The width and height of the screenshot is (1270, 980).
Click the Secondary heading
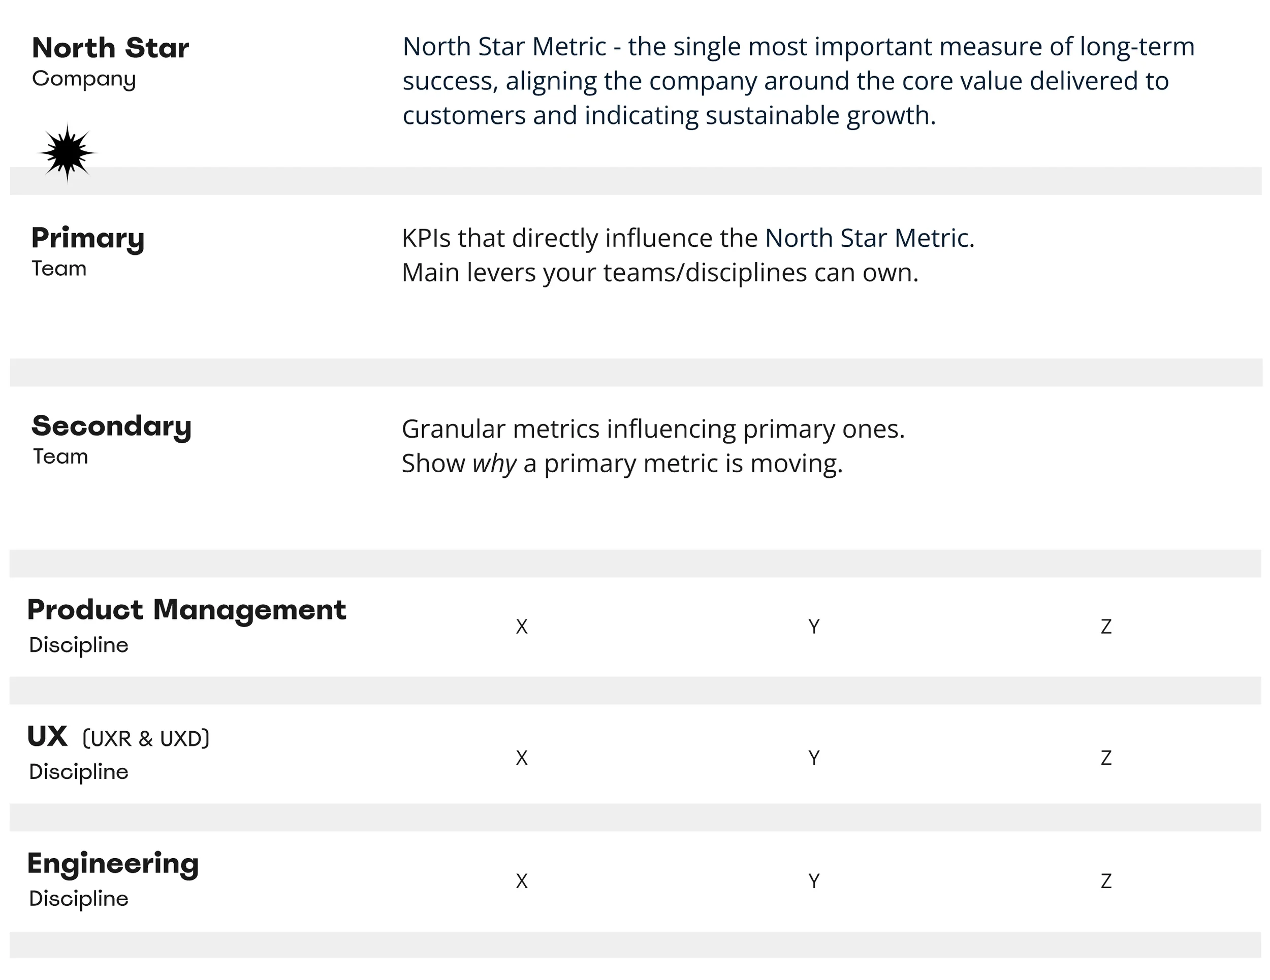click(111, 427)
